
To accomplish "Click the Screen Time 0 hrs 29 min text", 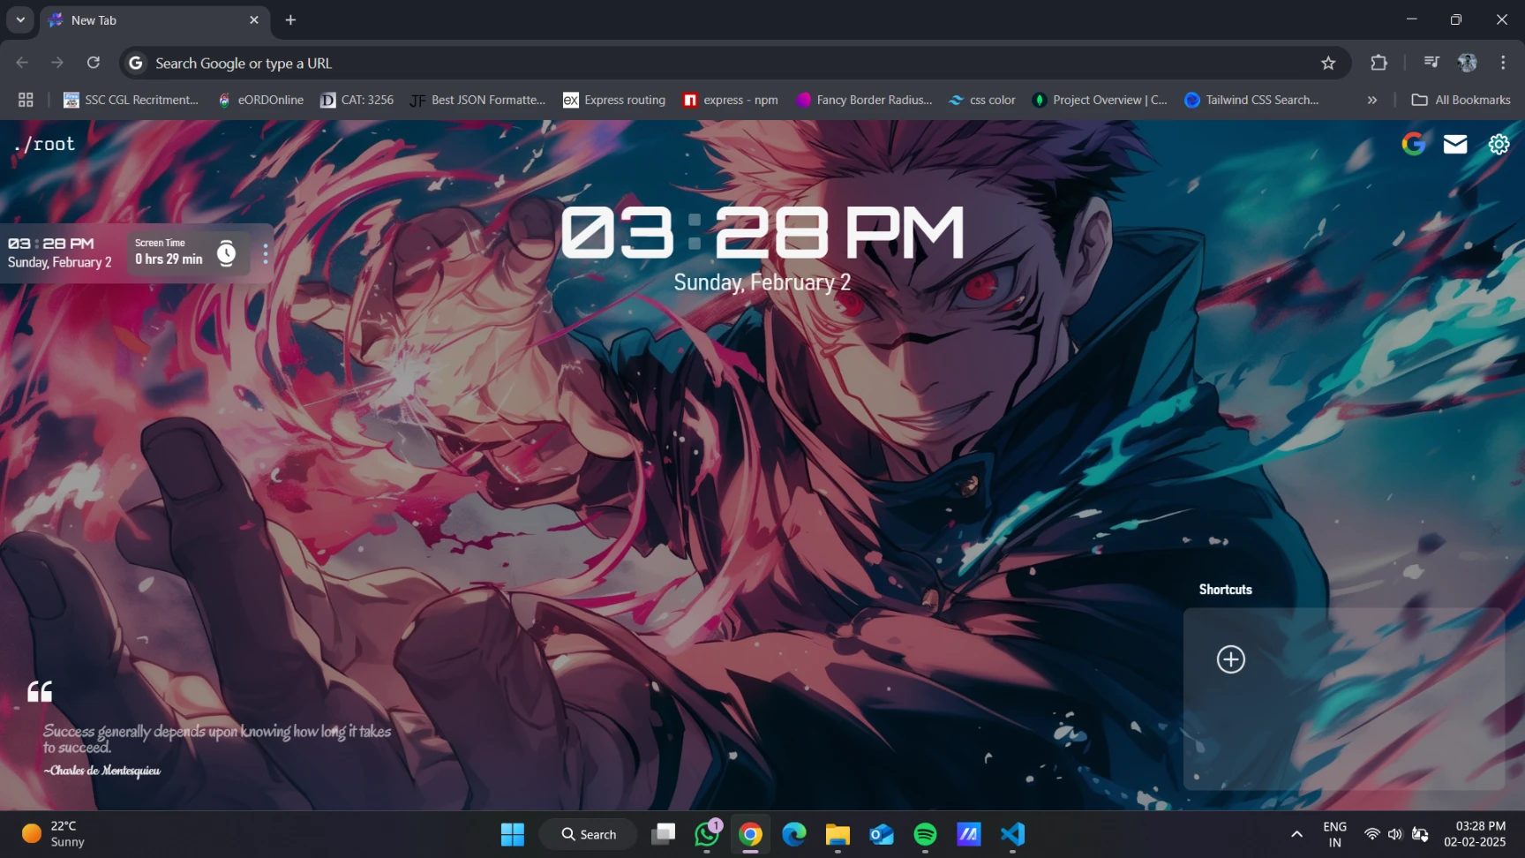I will click(169, 252).
